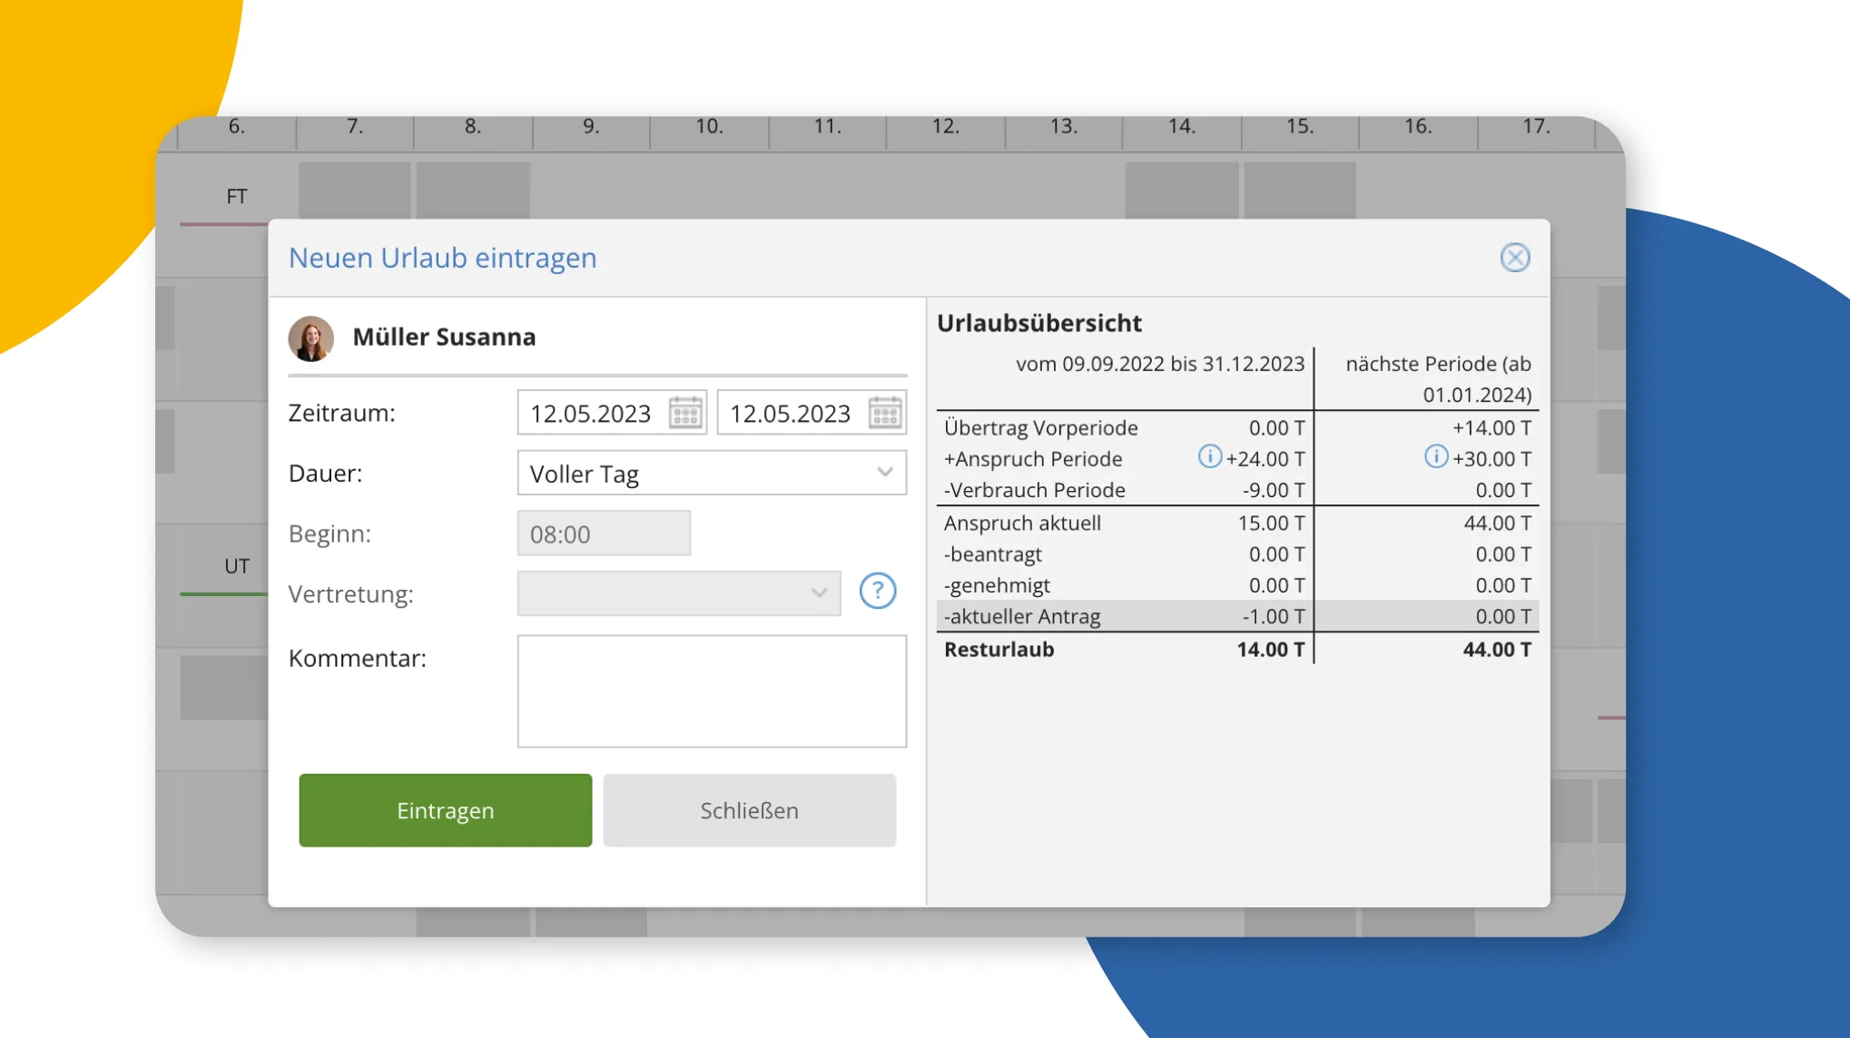Click the UT row label in background calendar
The height and width of the screenshot is (1038, 1850).
pos(237,566)
